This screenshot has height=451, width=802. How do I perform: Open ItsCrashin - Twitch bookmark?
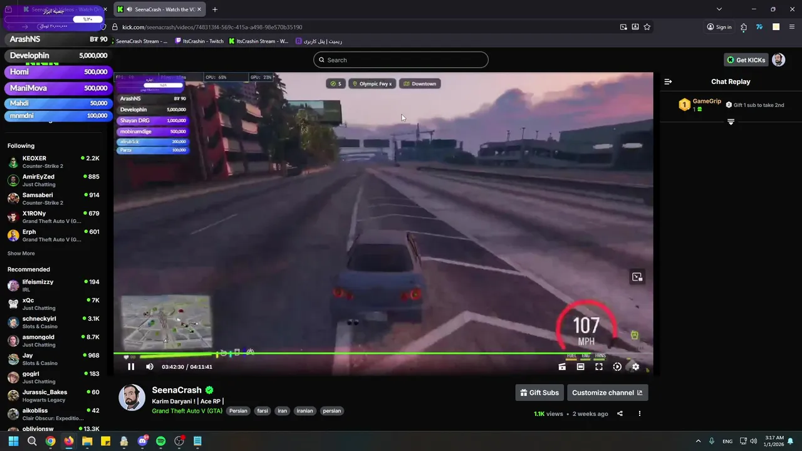coord(199,41)
